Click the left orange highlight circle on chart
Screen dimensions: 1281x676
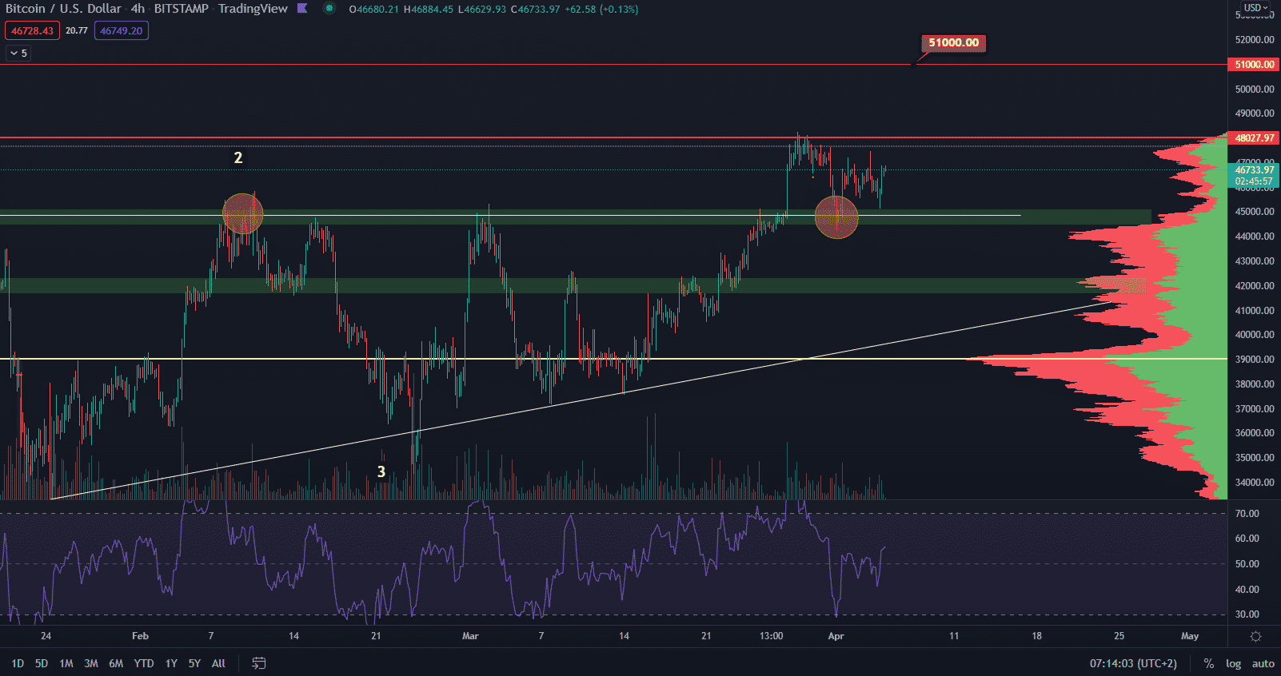tap(242, 214)
